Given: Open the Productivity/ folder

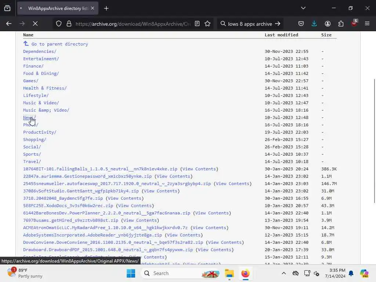Looking at the screenshot, I should (40, 132).
